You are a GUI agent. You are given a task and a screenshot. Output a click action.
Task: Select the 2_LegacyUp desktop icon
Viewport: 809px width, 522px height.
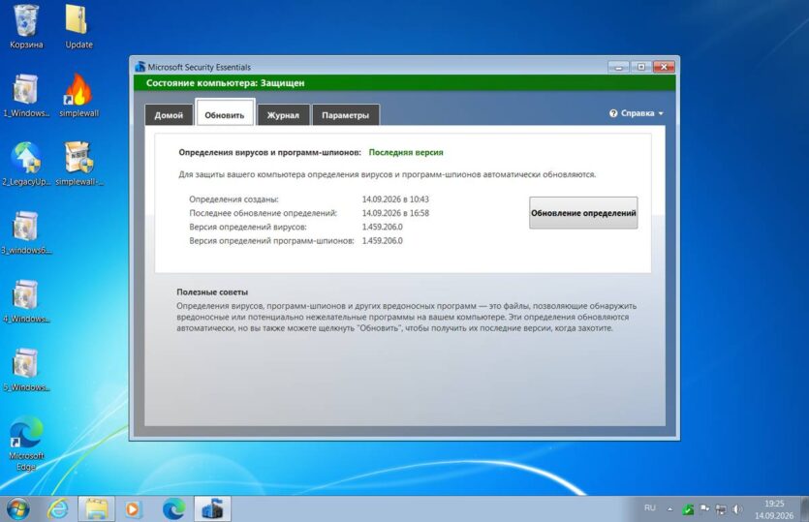pyautogui.click(x=26, y=164)
